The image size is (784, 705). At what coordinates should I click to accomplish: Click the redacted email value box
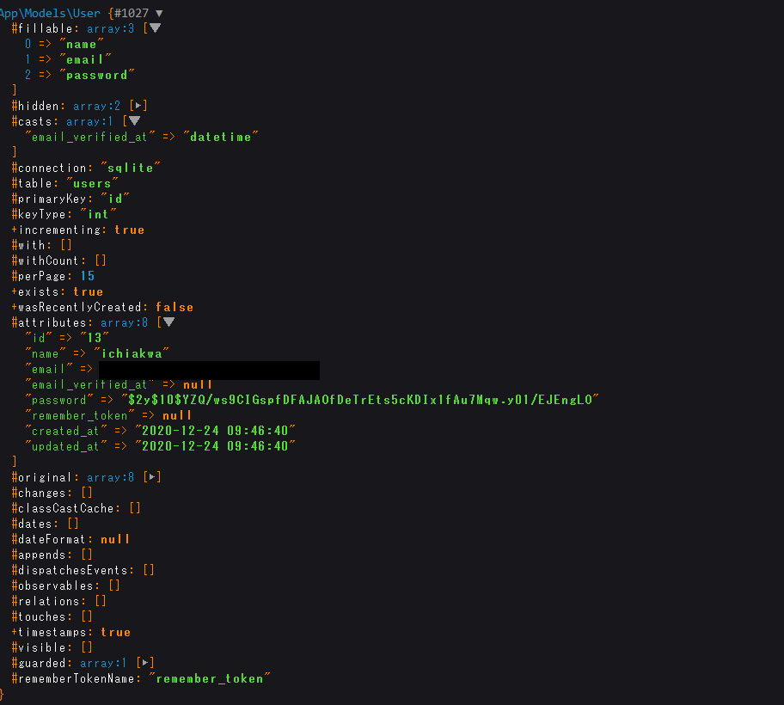point(209,371)
